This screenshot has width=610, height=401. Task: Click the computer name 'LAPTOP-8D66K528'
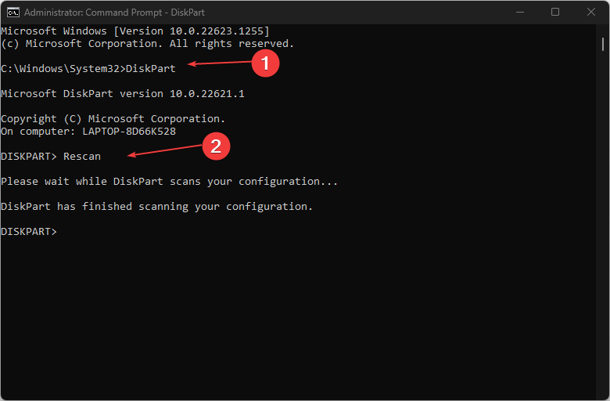pos(129,132)
